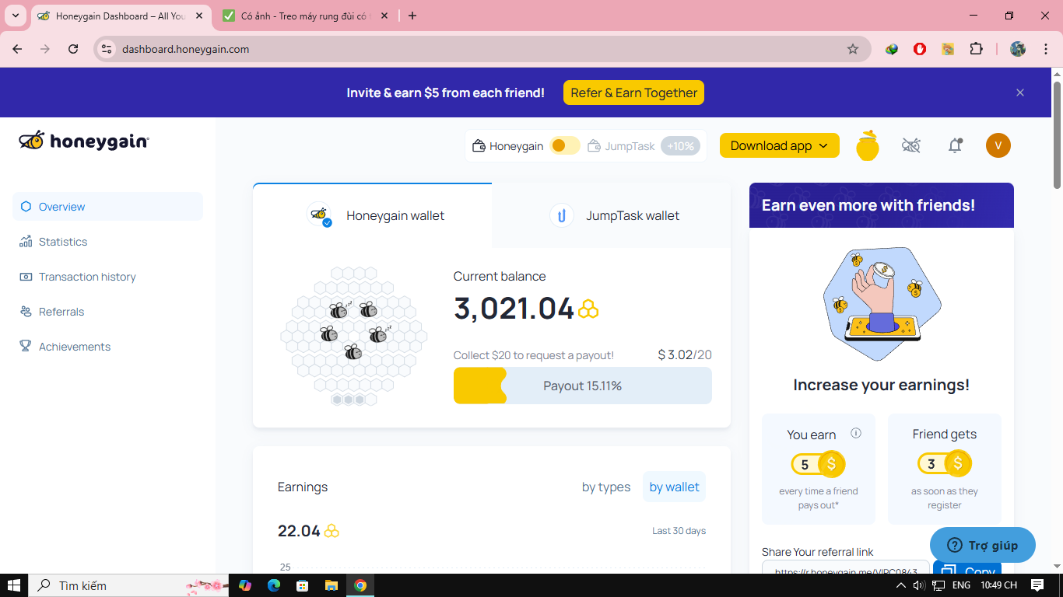Open the Overview sidebar item
1063x597 pixels.
click(107, 207)
